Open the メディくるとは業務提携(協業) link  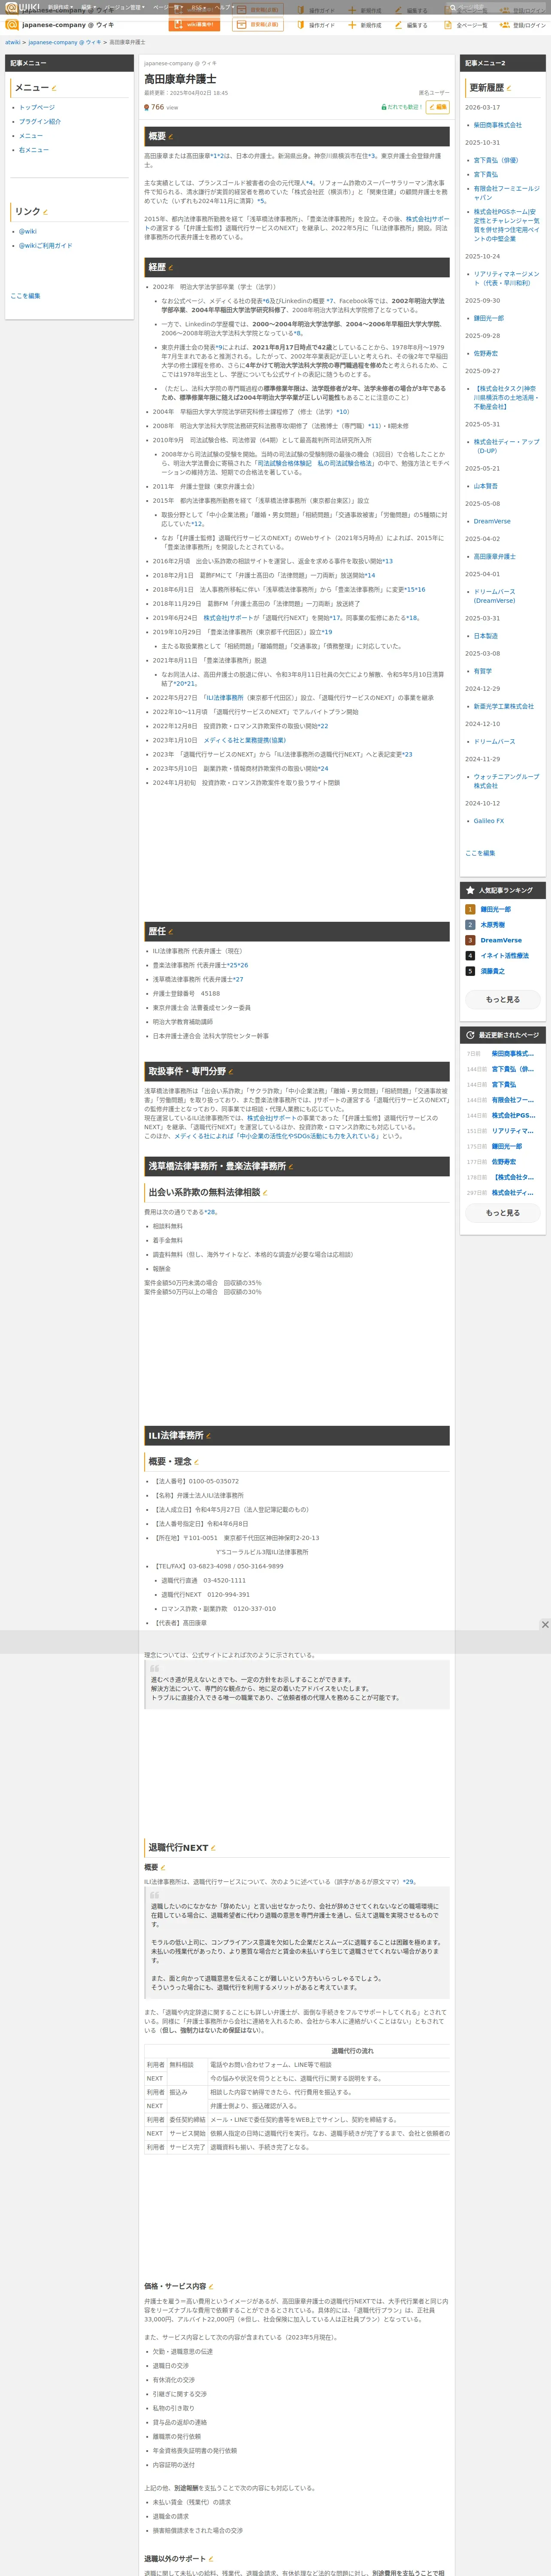point(245,740)
